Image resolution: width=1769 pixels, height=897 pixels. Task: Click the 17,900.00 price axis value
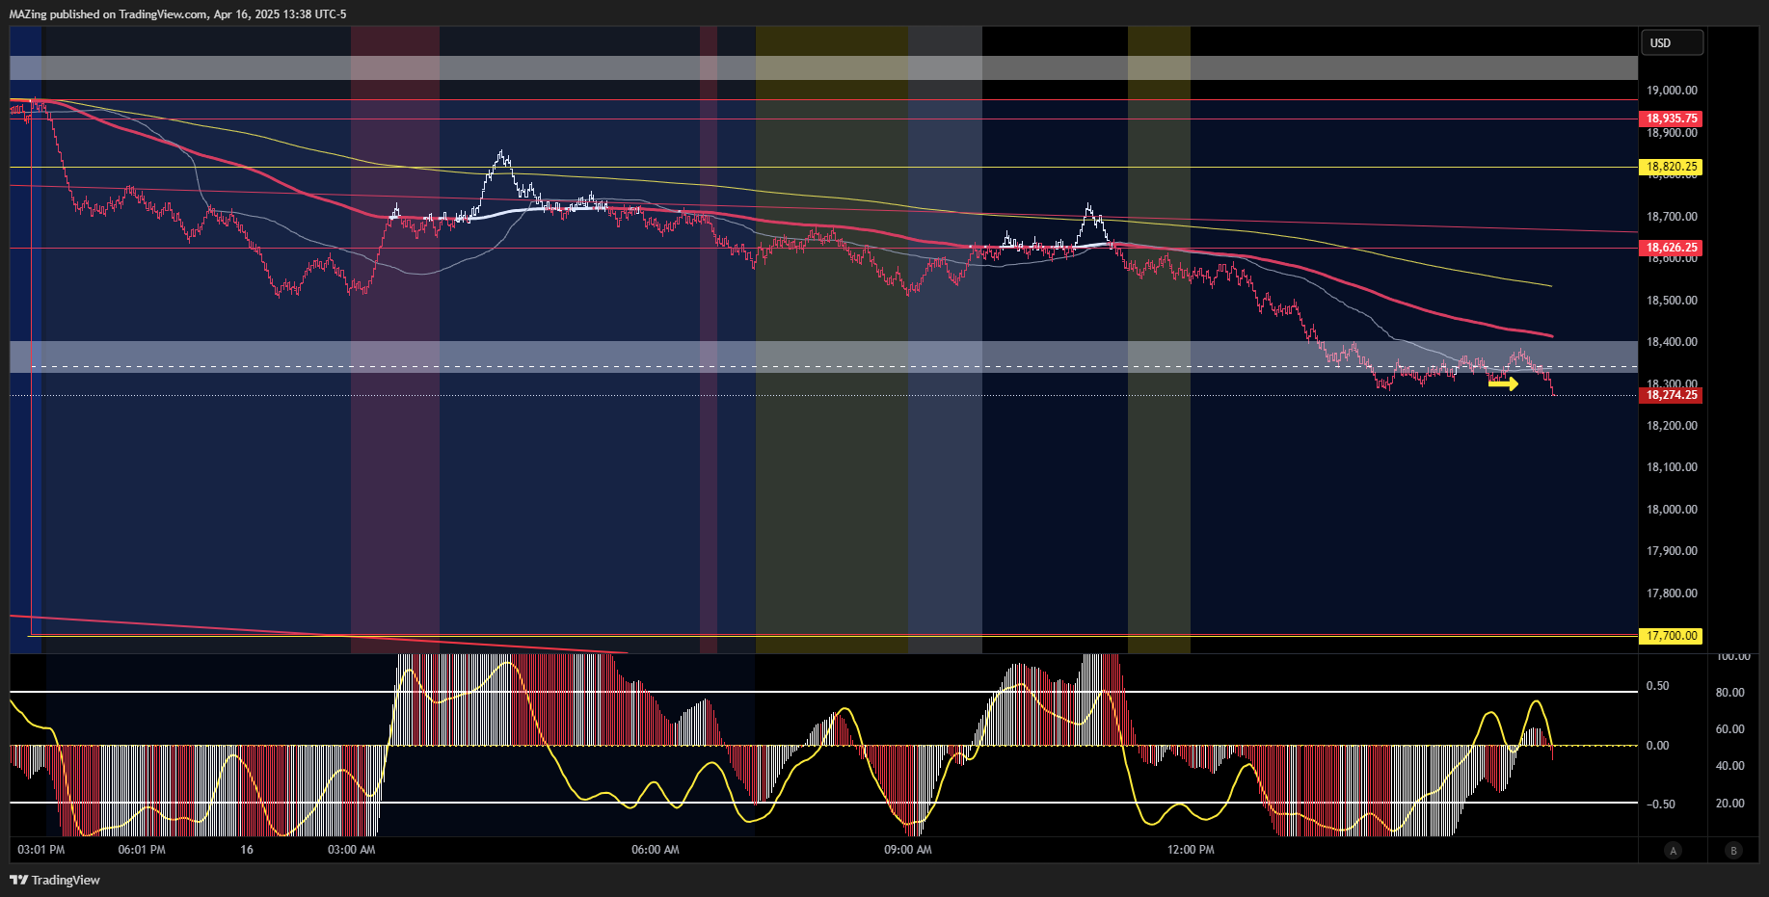[1672, 551]
